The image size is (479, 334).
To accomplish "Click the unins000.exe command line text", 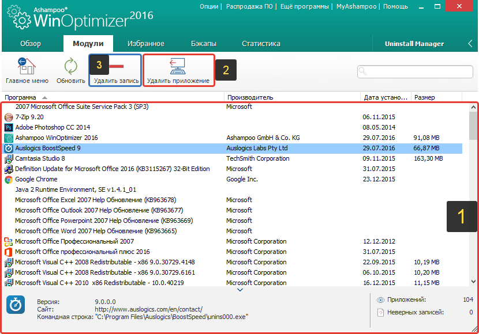I will [171, 317].
